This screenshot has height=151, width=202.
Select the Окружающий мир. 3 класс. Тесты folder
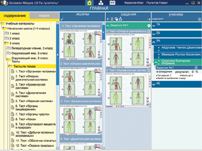[30, 60]
